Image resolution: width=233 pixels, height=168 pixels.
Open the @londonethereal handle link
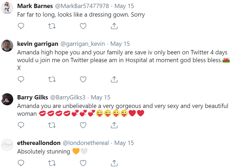pyautogui.click(x=86, y=143)
